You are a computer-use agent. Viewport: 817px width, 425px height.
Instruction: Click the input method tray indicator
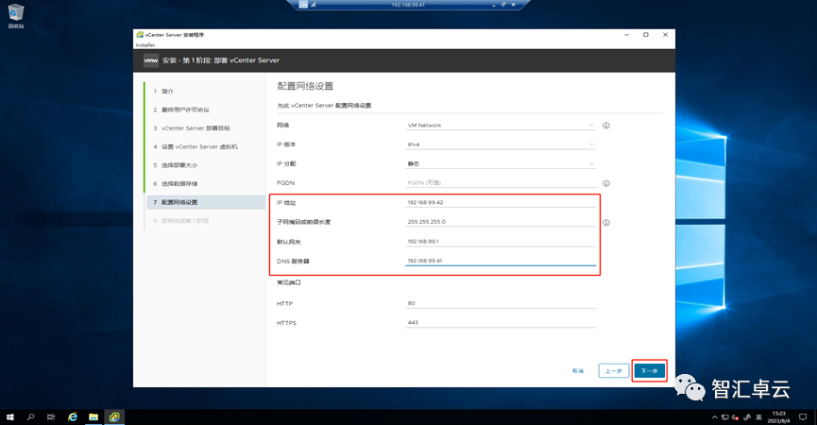(x=758, y=417)
